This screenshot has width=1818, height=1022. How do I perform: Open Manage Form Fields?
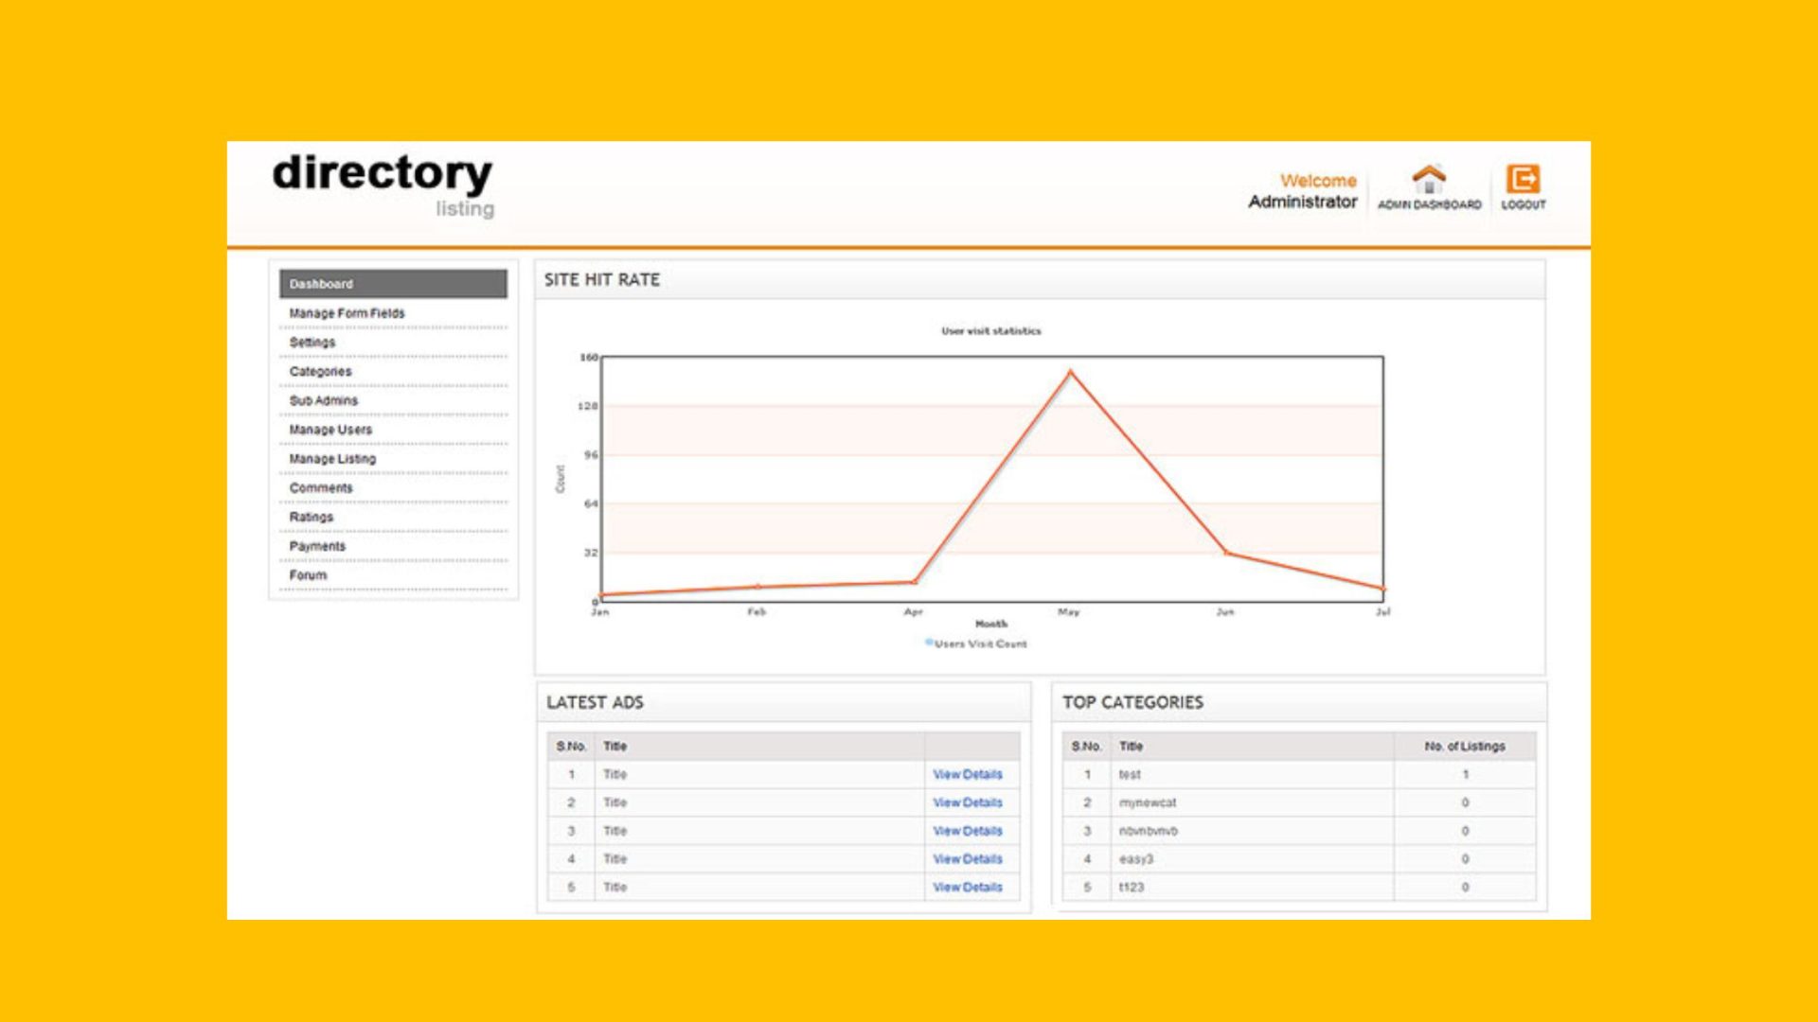347,312
